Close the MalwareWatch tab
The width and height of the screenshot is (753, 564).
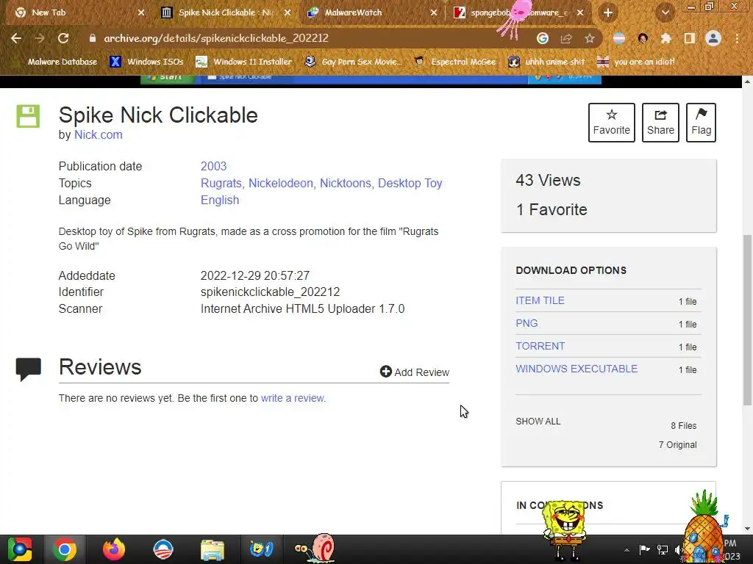click(434, 13)
